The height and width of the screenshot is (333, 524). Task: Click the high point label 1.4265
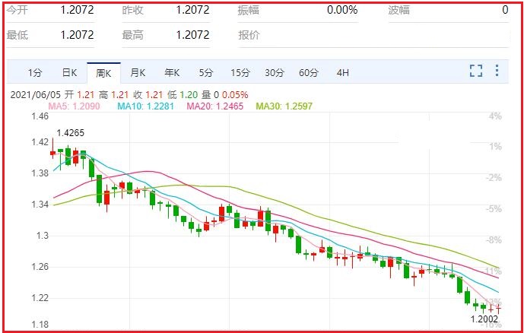(71, 133)
